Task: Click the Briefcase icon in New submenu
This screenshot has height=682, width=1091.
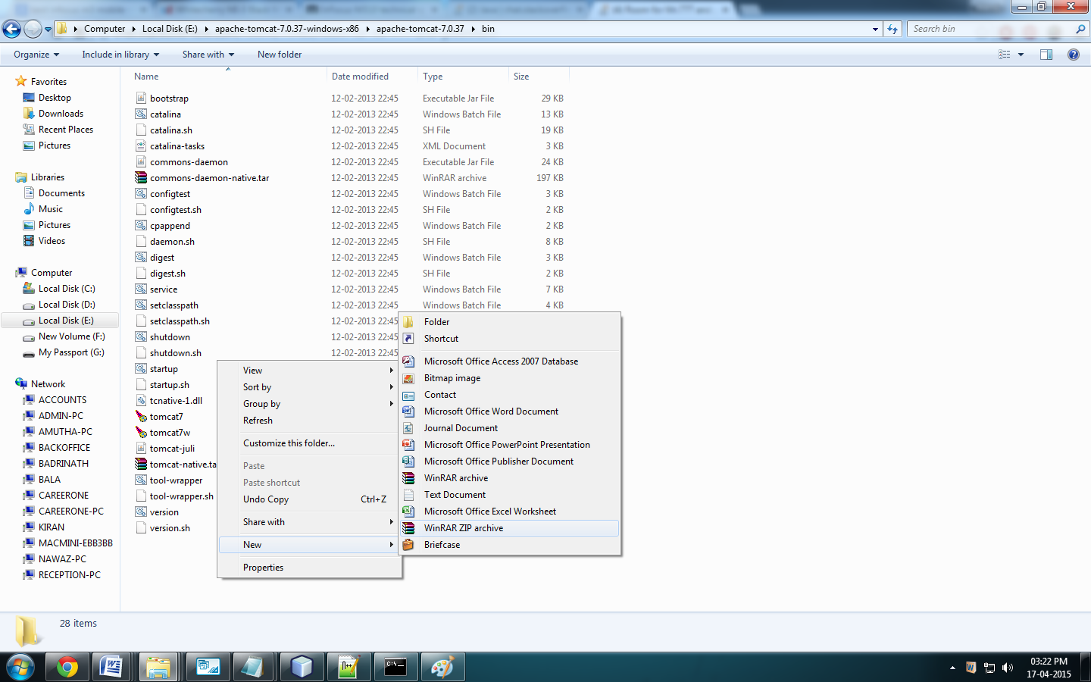Action: (408, 545)
